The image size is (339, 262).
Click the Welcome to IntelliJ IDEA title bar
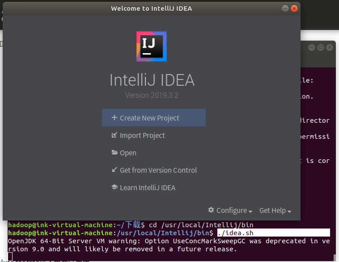point(151,8)
